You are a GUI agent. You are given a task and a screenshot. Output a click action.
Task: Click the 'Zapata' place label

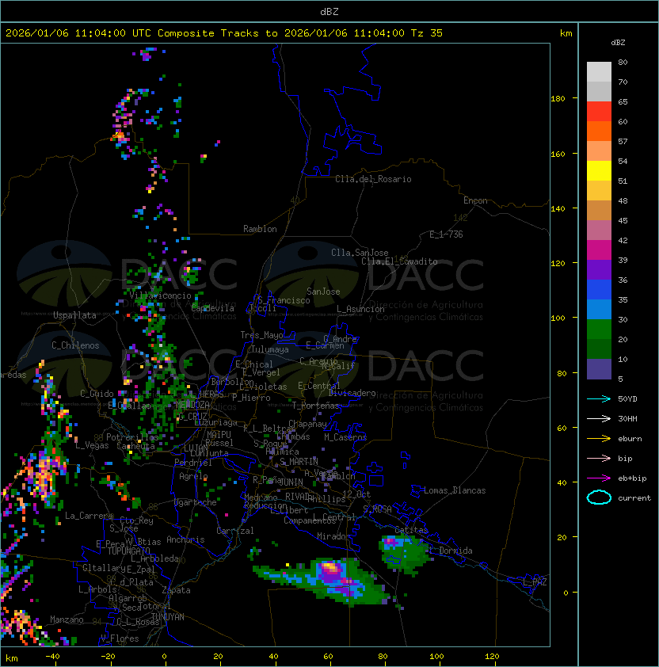click(x=176, y=590)
